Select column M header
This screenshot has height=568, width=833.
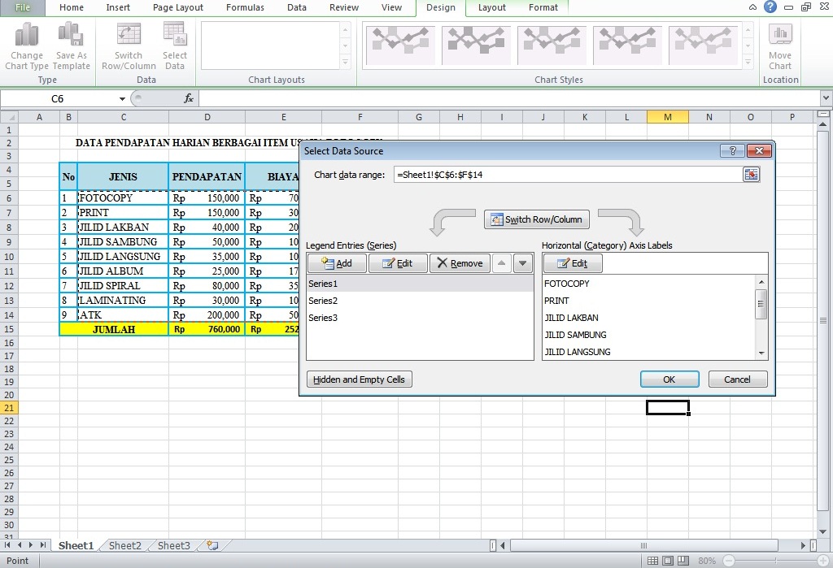coord(668,117)
